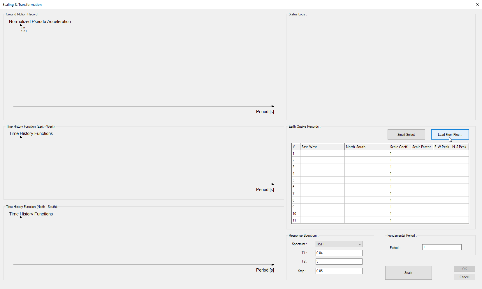Click the Load From Files button

(450, 135)
